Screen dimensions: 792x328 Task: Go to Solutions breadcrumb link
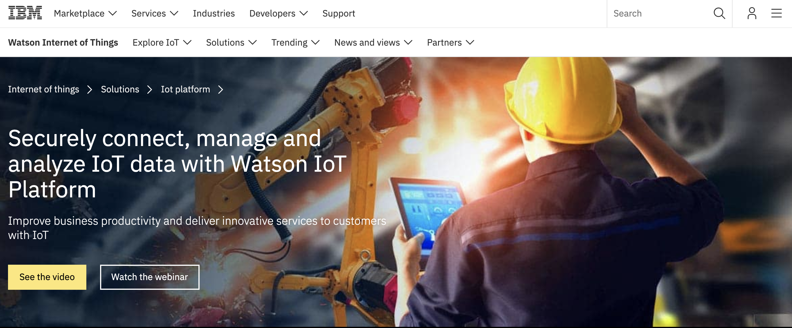(120, 89)
